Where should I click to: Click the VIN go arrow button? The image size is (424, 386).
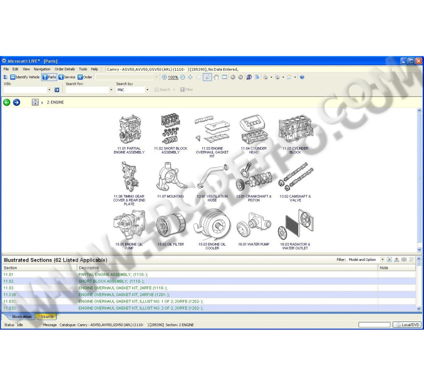57,90
